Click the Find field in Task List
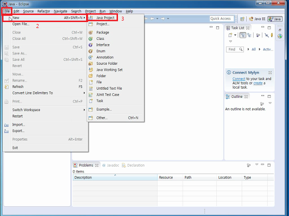 pos(235,49)
